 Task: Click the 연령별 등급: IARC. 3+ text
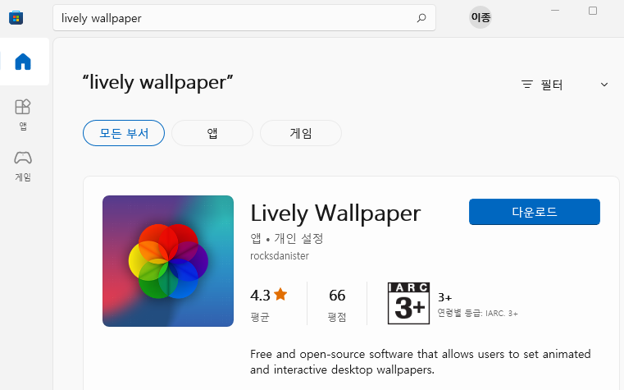[477, 313]
